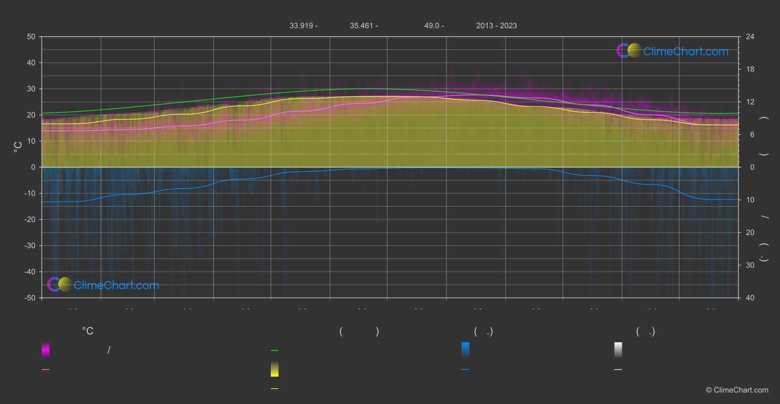
Task: Click the -20 tick label
Action: (30, 219)
